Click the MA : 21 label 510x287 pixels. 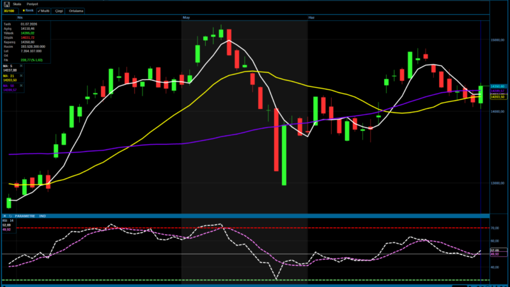pyautogui.click(x=8, y=76)
